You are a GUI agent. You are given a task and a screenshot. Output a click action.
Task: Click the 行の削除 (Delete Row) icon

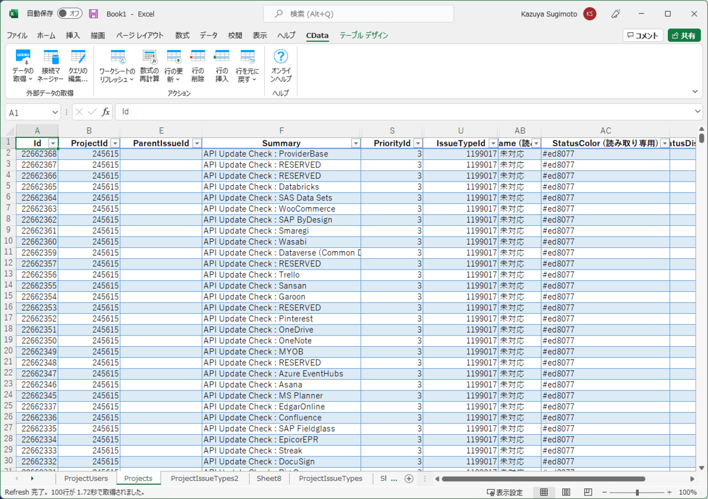(198, 65)
